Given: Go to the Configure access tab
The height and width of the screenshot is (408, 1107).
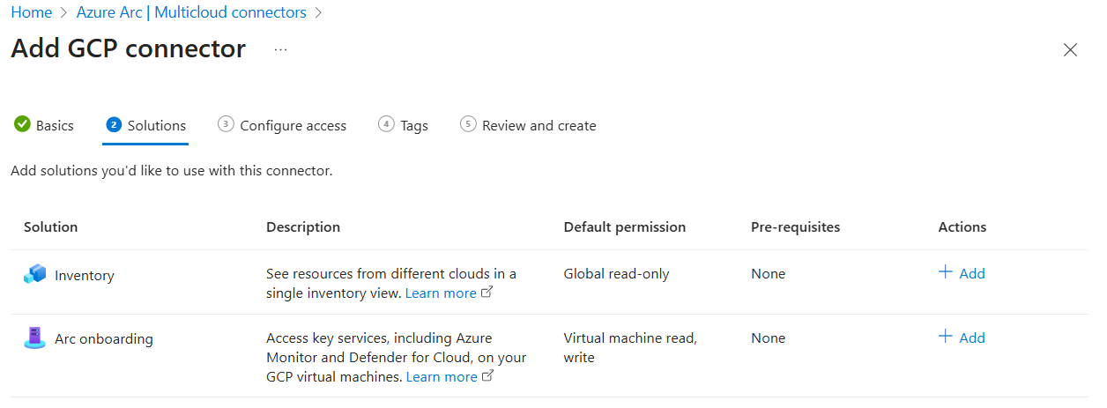Looking at the screenshot, I should click(293, 125).
